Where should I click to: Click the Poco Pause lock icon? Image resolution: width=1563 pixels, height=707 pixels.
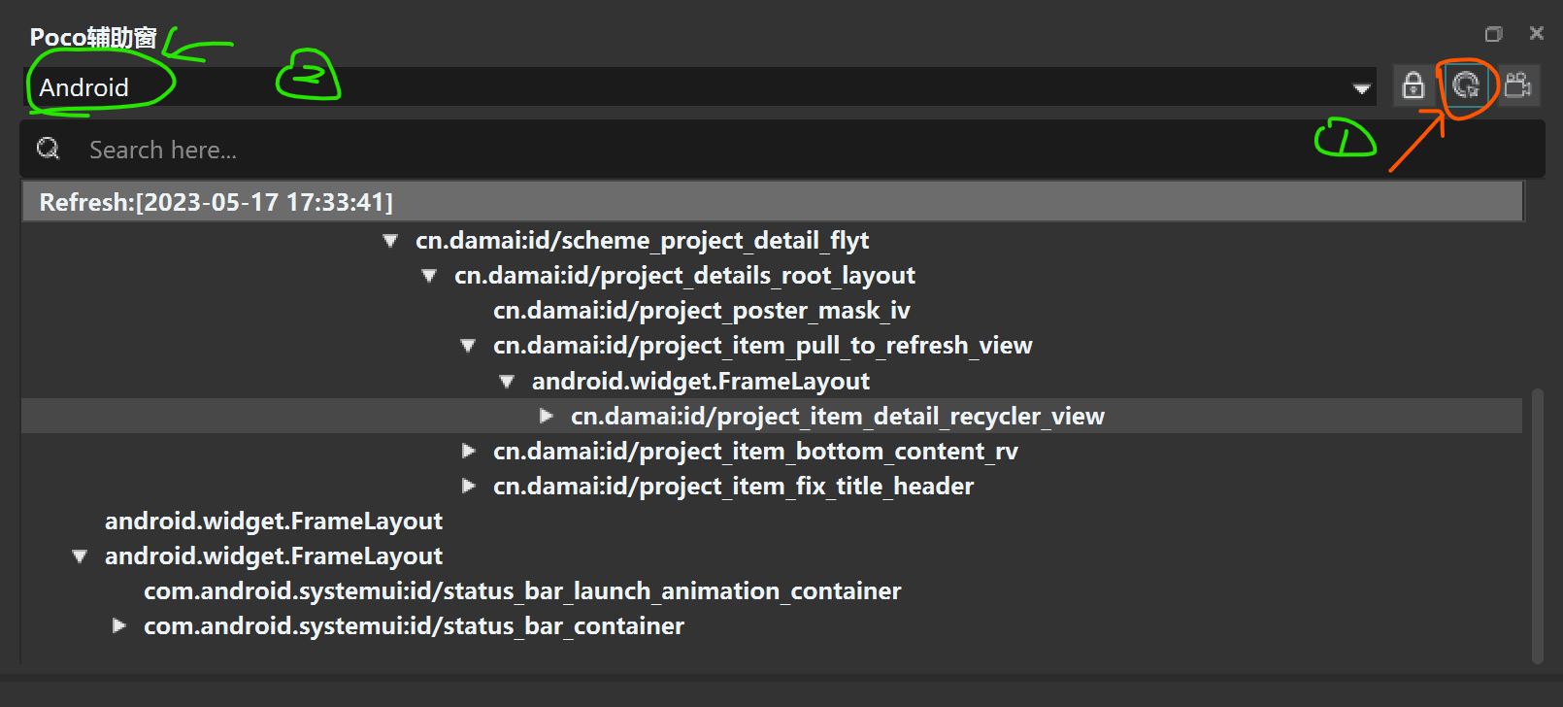[1413, 86]
